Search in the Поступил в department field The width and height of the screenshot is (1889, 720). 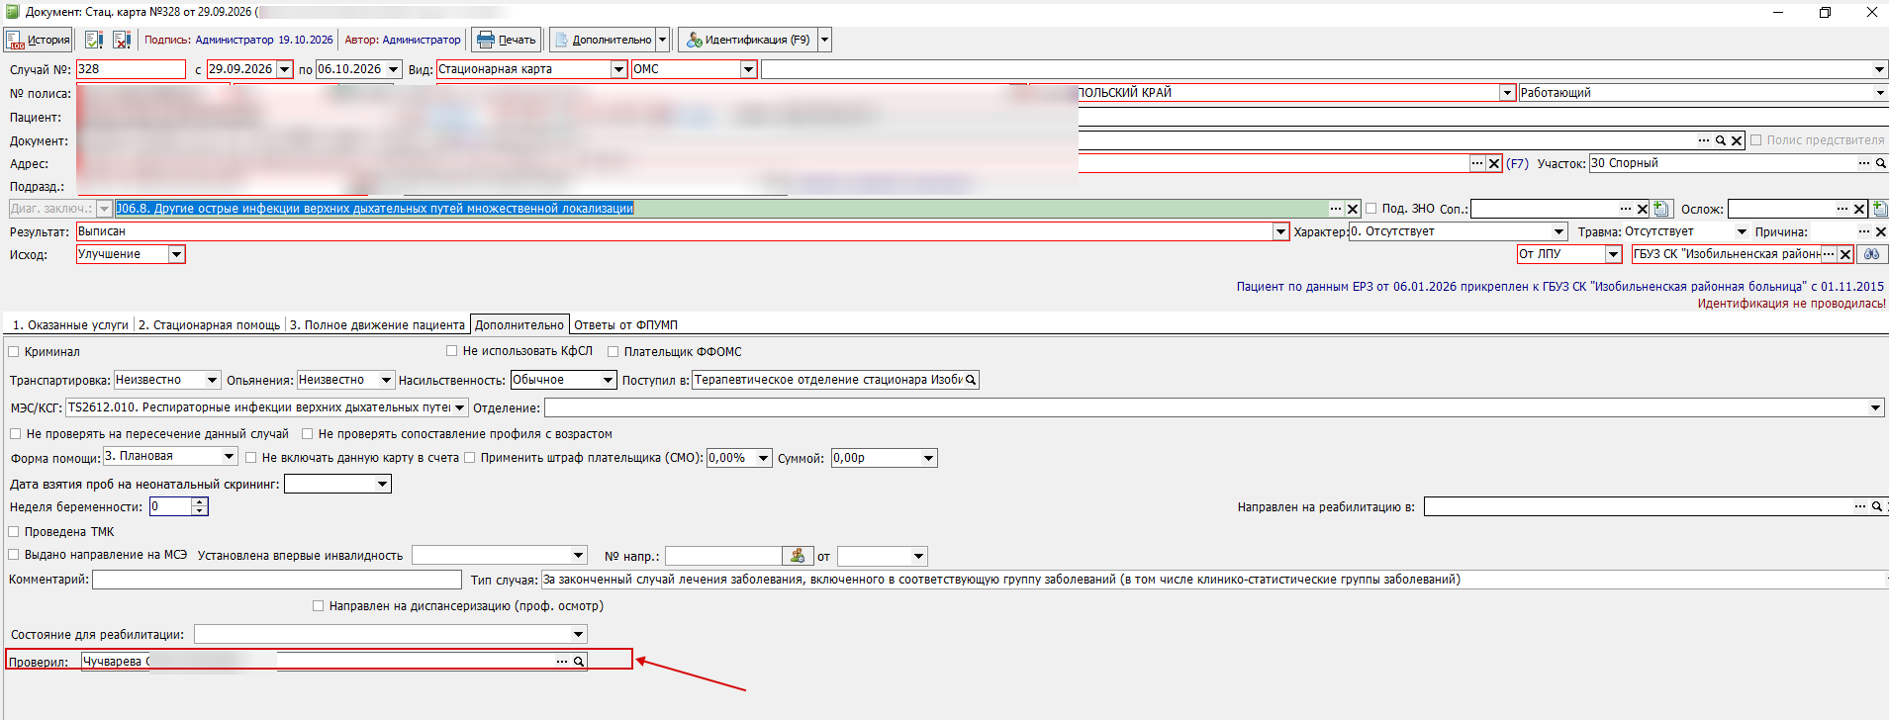[x=971, y=380]
